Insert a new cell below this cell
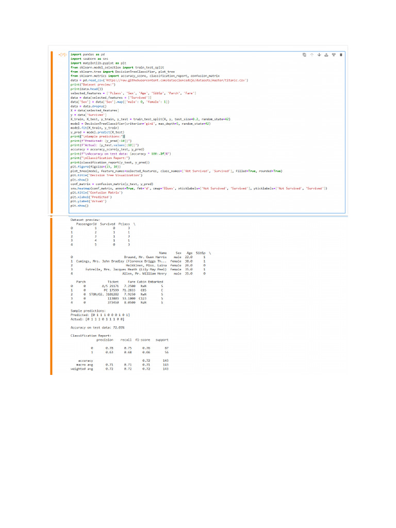Screen dimensions: 396x528 tap(334, 55)
